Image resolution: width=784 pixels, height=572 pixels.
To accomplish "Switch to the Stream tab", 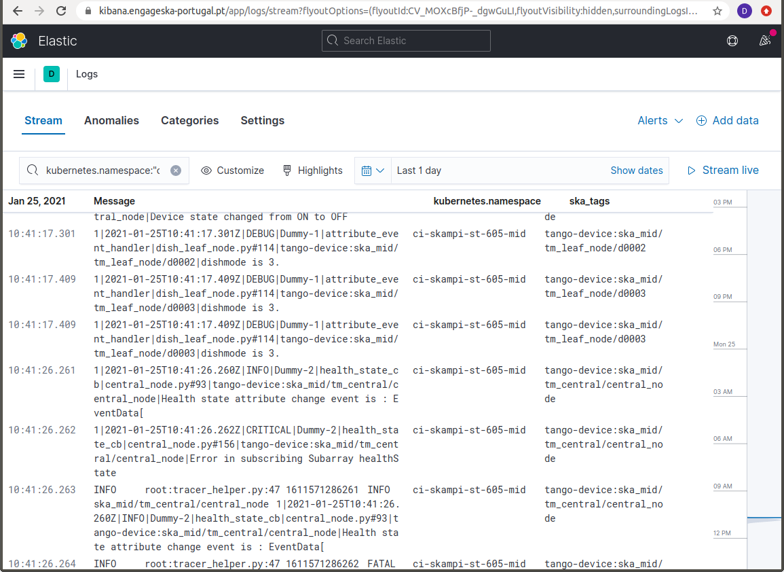I will pos(43,121).
